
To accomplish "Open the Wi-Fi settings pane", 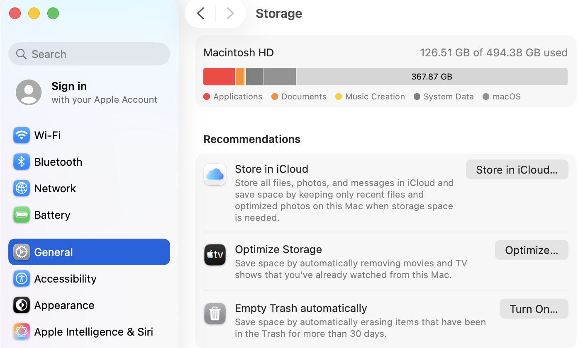I will point(89,135).
